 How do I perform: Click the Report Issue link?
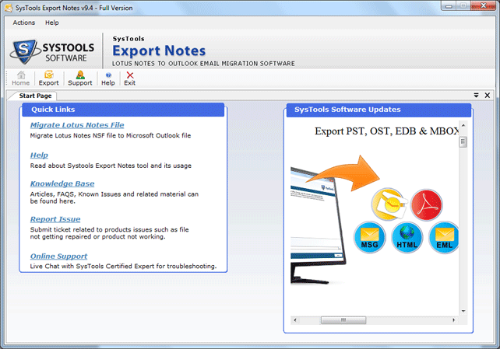(x=55, y=219)
